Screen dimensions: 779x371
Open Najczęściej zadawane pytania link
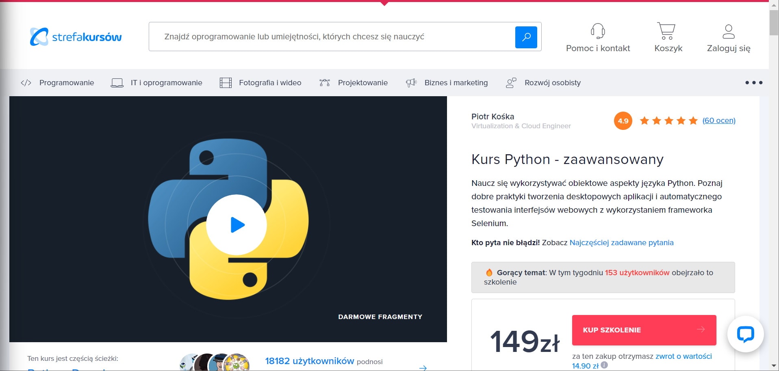coord(621,243)
